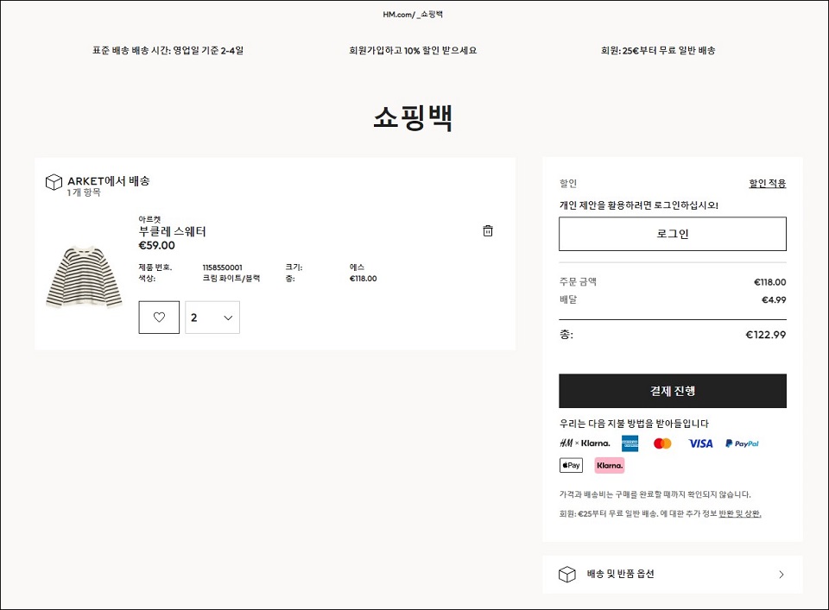Click the chevron arrow in 배송 및 반품 옵션
The height and width of the screenshot is (610, 829).
(x=782, y=574)
